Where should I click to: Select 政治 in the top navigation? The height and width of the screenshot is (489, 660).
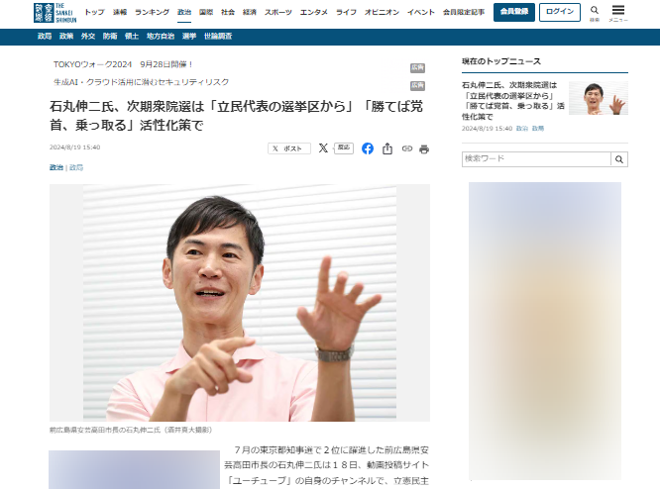click(x=184, y=12)
